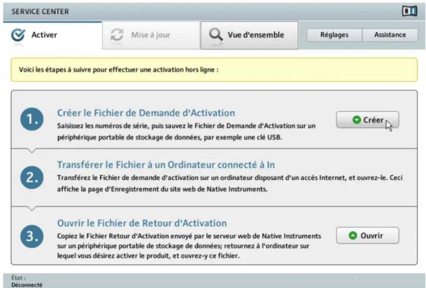Switch to the Vue d'ensemble tab
The image size is (426, 288).
(249, 35)
